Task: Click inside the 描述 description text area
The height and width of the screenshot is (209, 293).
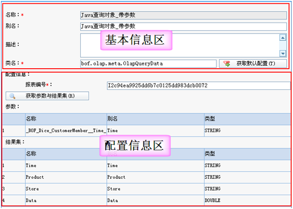Action: click(180, 45)
